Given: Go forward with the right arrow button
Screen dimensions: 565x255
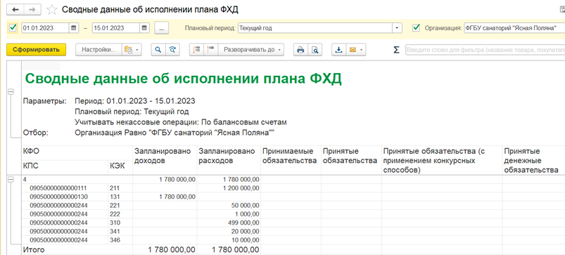Looking at the screenshot, I should click(x=32, y=10).
